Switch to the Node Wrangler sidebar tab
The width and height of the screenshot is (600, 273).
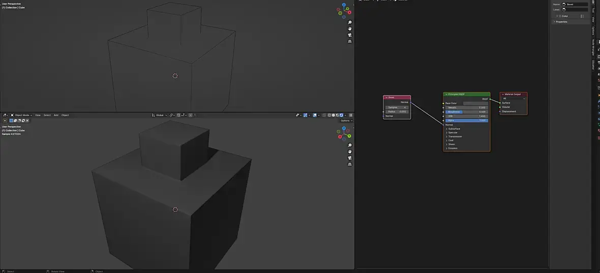[593, 47]
